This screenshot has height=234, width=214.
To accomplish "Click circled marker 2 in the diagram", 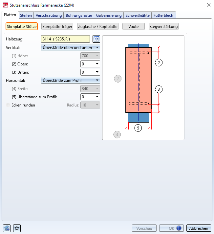I will (159, 62).
